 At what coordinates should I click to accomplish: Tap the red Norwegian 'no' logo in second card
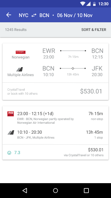(x=10, y=114)
